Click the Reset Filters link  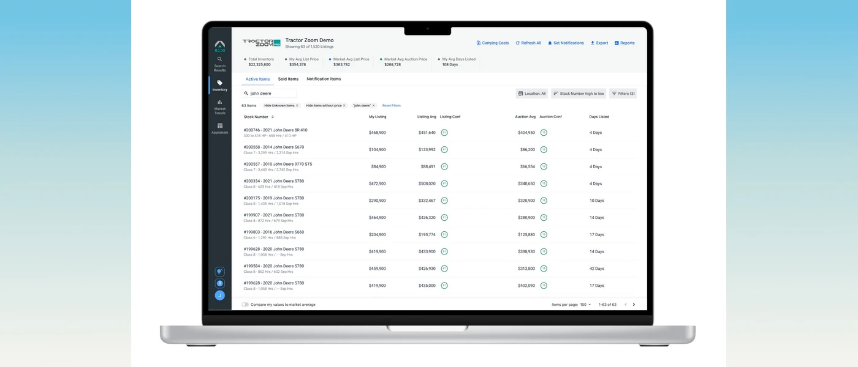click(x=392, y=106)
